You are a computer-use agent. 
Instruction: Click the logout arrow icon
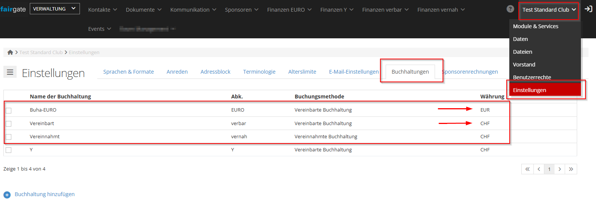[x=588, y=9]
